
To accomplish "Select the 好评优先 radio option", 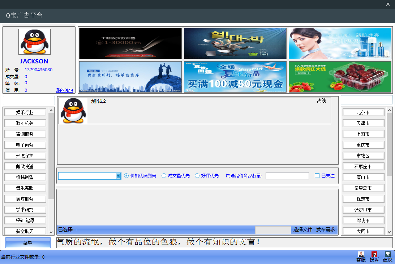I will (x=197, y=176).
